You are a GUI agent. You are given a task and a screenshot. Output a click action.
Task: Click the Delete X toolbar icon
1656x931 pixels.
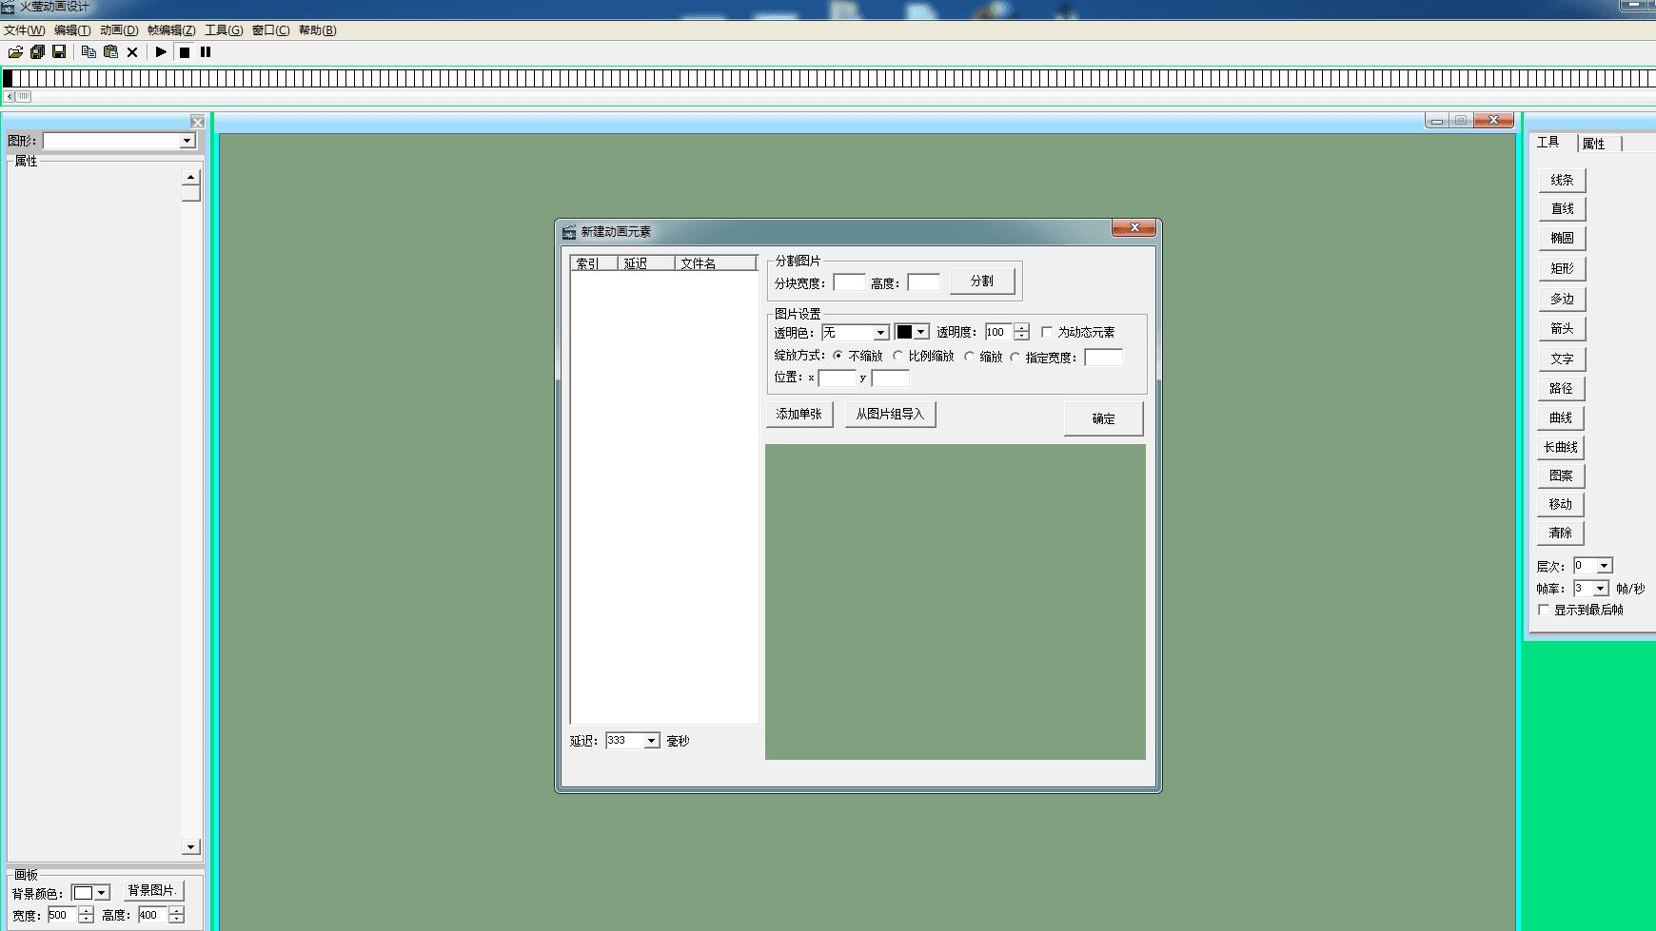132,52
